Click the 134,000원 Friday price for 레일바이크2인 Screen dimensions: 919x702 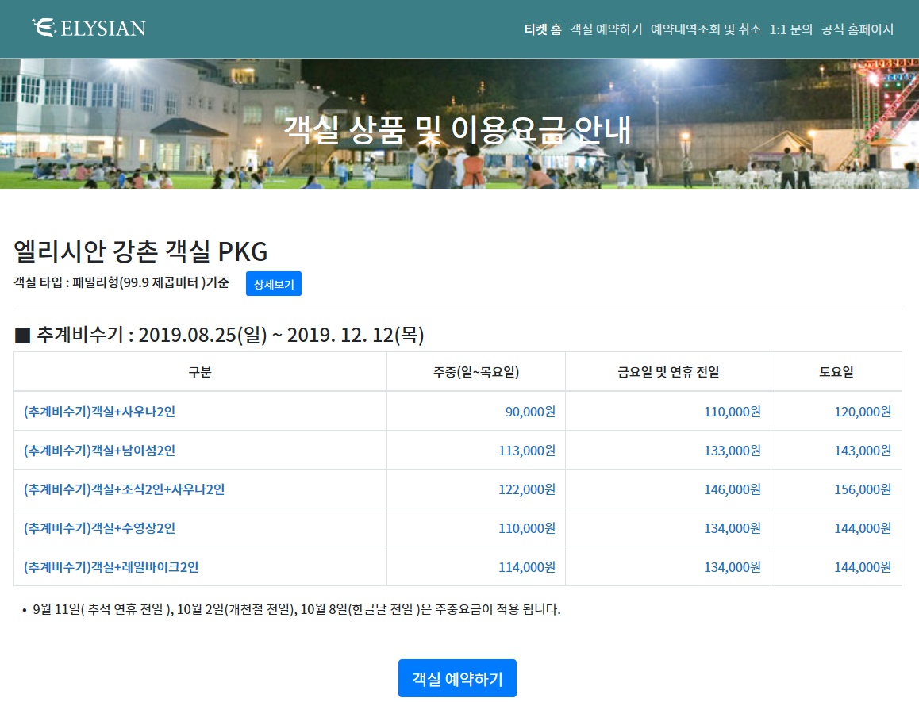click(x=733, y=566)
